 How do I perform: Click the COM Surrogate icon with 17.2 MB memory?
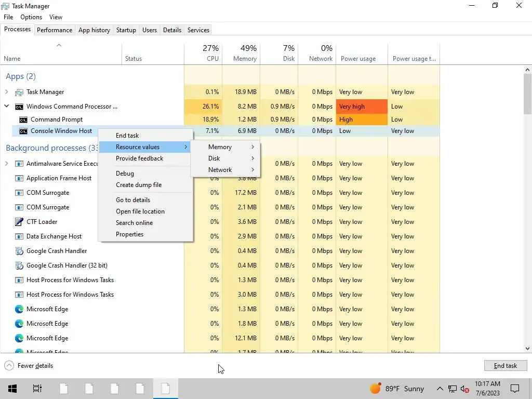coord(19,193)
